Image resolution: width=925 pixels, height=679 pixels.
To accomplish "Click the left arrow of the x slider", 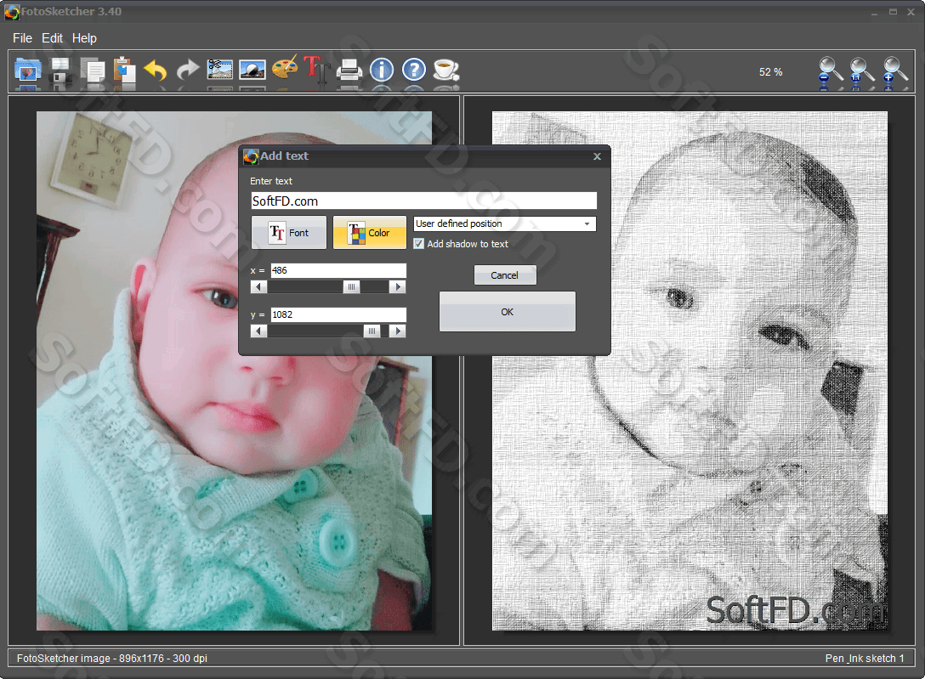I will pyautogui.click(x=258, y=287).
